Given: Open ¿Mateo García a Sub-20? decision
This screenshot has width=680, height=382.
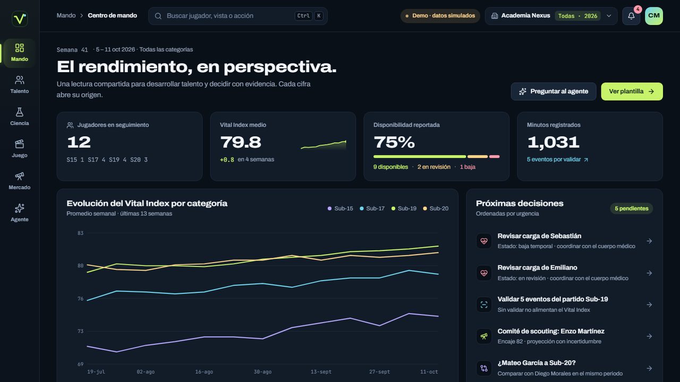Looking at the screenshot, I should click(564, 368).
